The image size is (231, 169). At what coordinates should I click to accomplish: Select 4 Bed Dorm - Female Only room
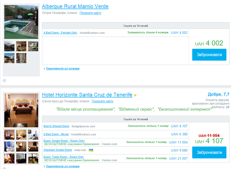pyautogui.click(x=60, y=33)
